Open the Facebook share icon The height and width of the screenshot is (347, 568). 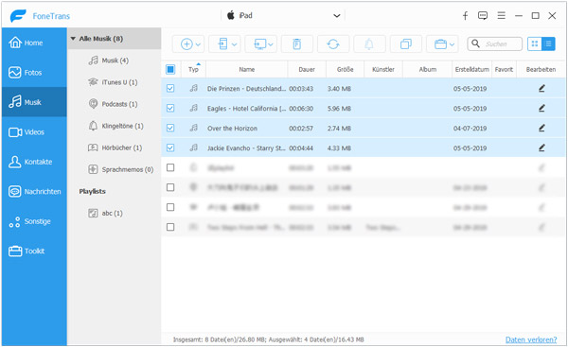coord(465,15)
